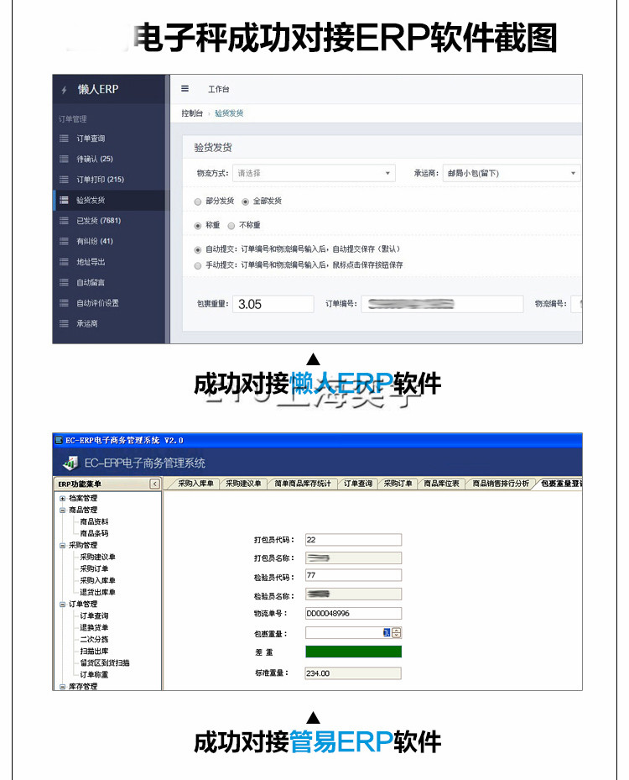
Task: Click the EC-ERP chart logo icon in the header
Action: tap(70, 463)
